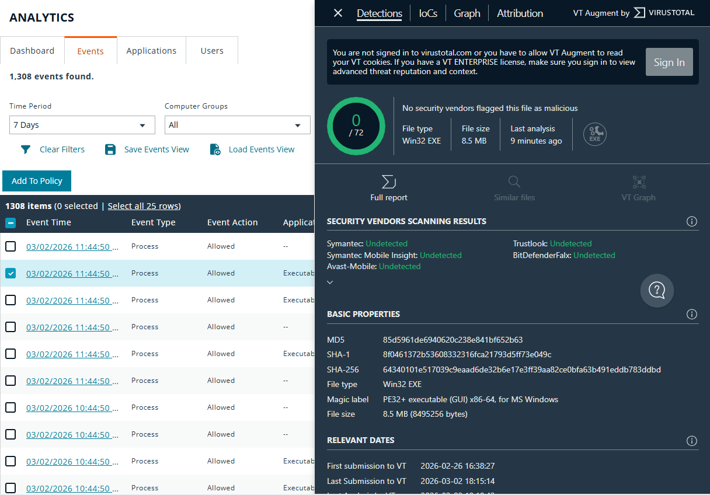Image resolution: width=710 pixels, height=495 pixels.
Task: Click the green 0/72 detection score ring
Action: tap(356, 126)
